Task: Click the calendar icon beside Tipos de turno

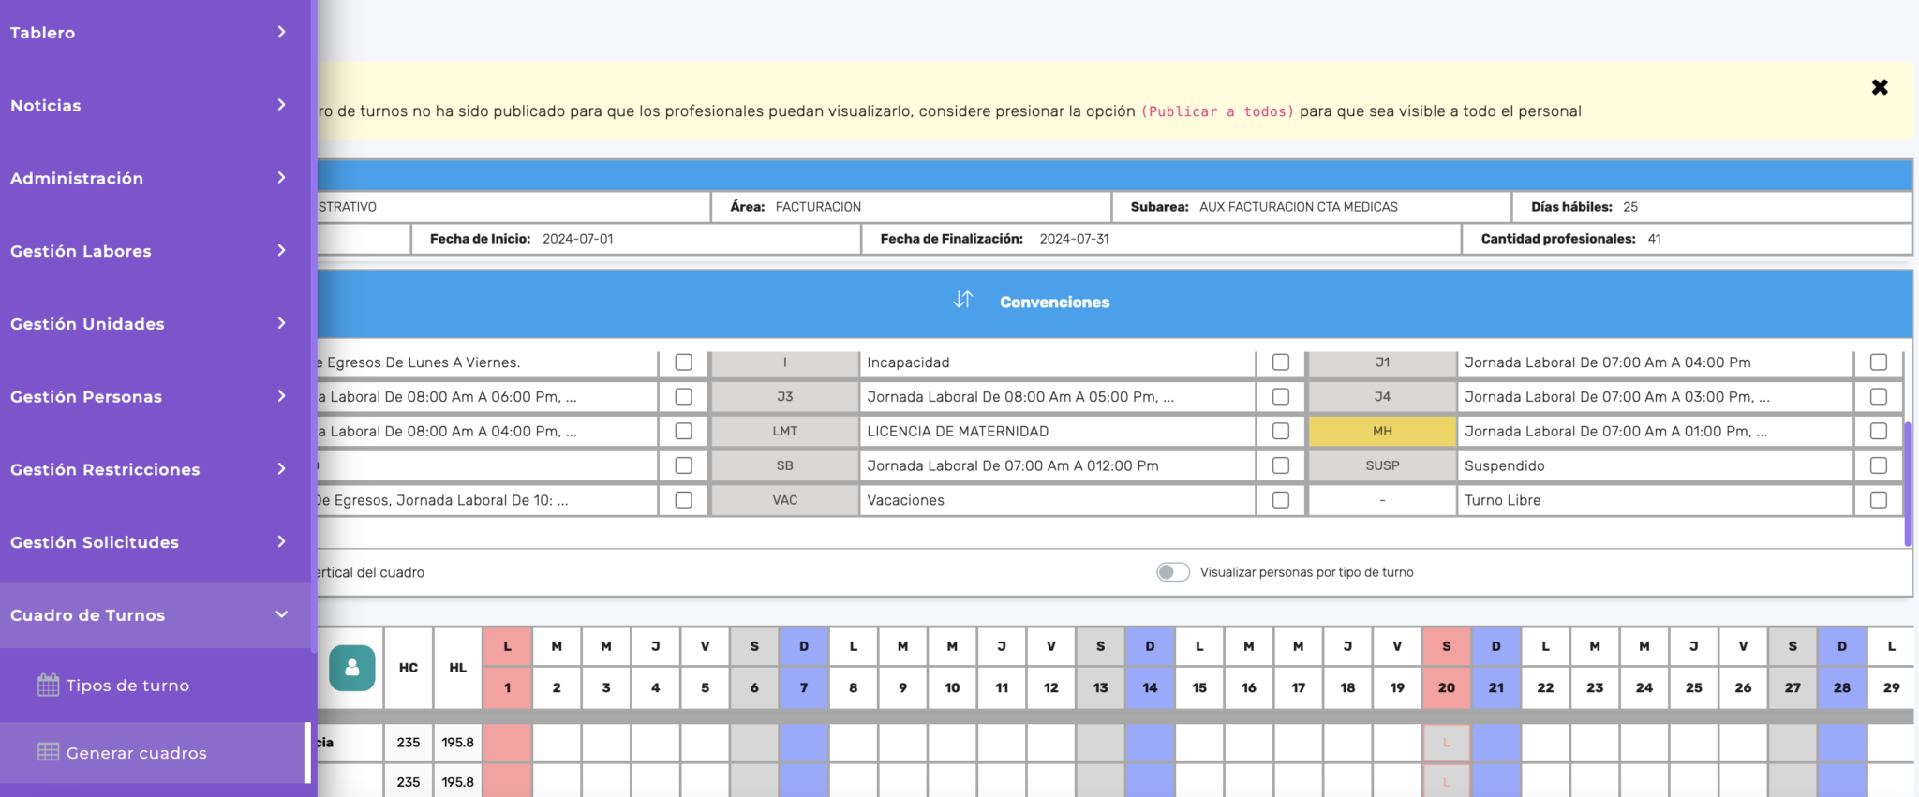Action: pyautogui.click(x=48, y=686)
